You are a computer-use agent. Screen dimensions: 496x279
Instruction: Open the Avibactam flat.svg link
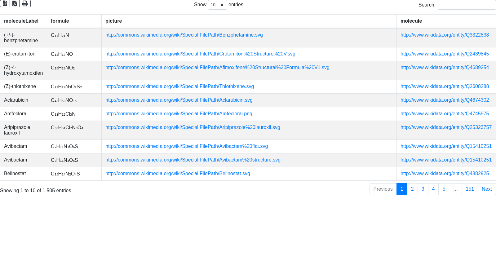(186, 146)
